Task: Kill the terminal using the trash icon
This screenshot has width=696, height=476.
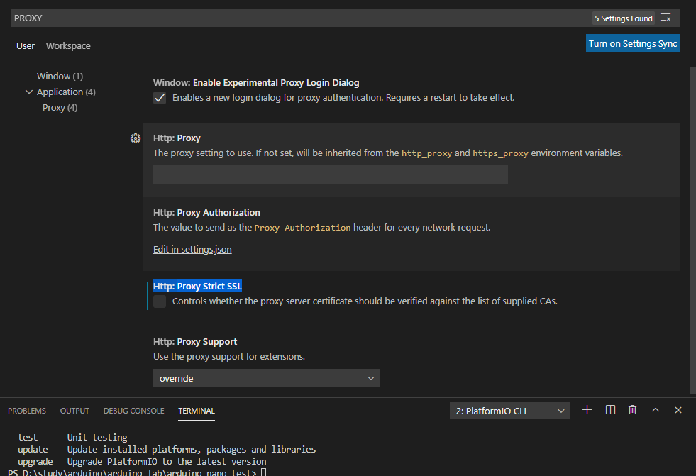Action: (x=632, y=410)
